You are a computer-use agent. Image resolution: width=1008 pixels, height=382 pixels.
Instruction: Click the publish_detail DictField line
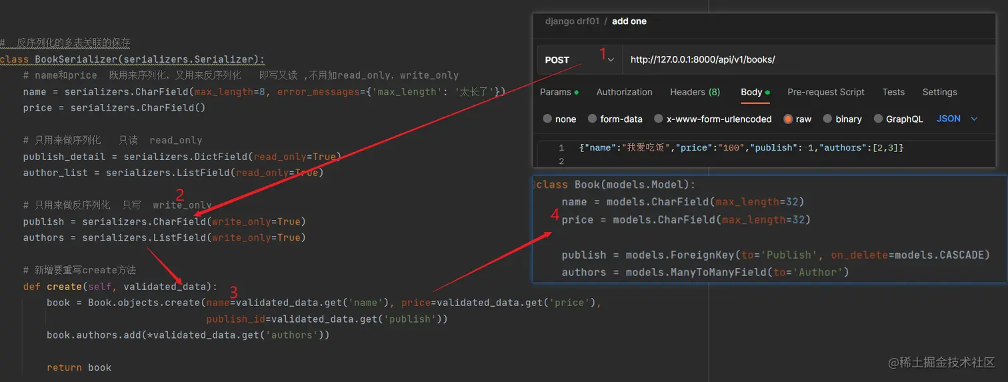[x=182, y=157]
